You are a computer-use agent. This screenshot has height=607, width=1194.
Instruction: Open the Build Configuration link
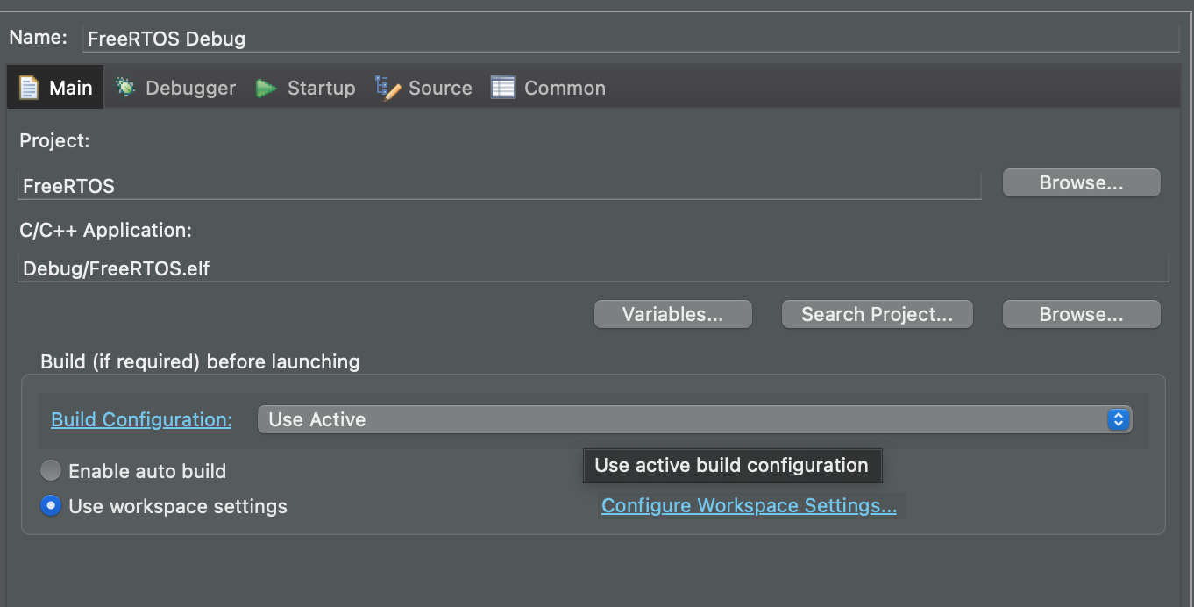pyautogui.click(x=141, y=419)
